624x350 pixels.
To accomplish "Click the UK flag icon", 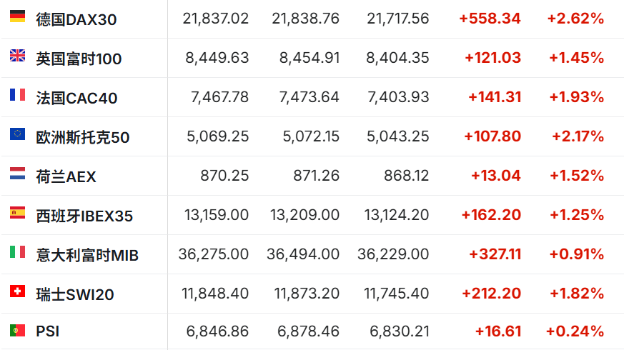I will pyautogui.click(x=17, y=55).
